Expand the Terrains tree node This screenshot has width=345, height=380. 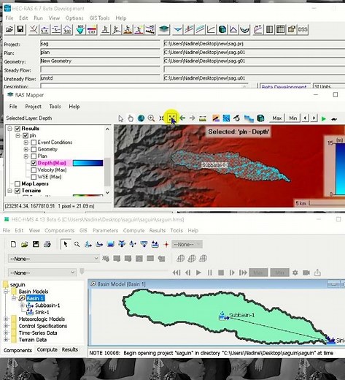(x=9, y=191)
